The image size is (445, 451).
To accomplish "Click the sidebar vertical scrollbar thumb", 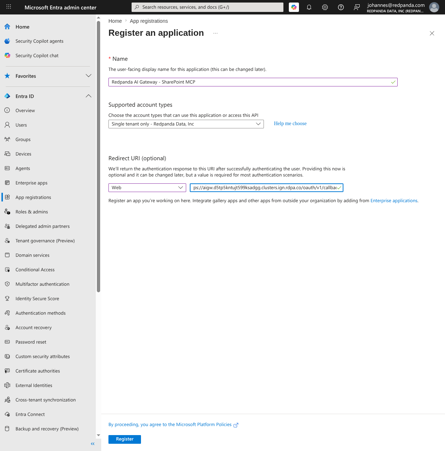I will [98, 156].
